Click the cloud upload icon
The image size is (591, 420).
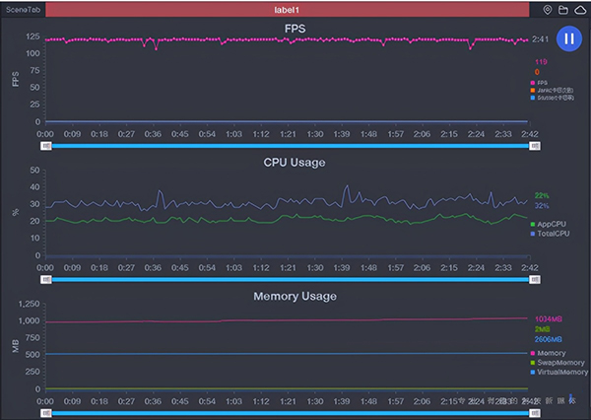(x=579, y=10)
